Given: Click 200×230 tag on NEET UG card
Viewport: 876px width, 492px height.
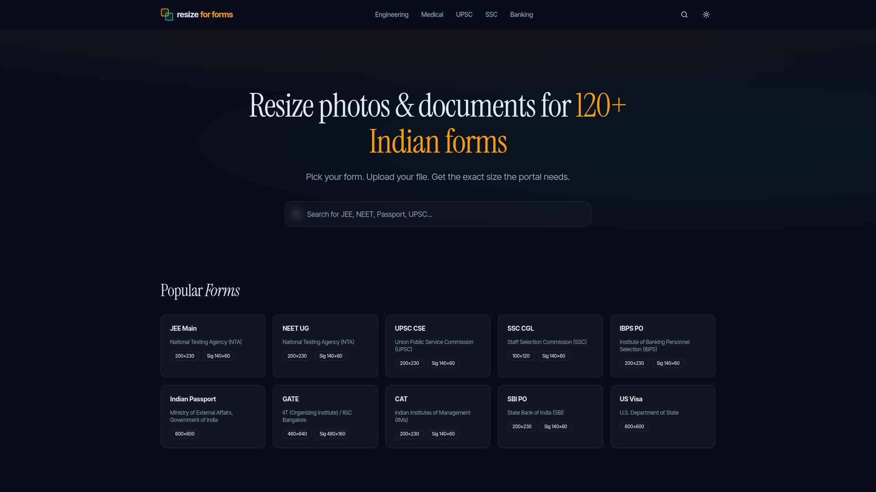Looking at the screenshot, I should point(297,356).
